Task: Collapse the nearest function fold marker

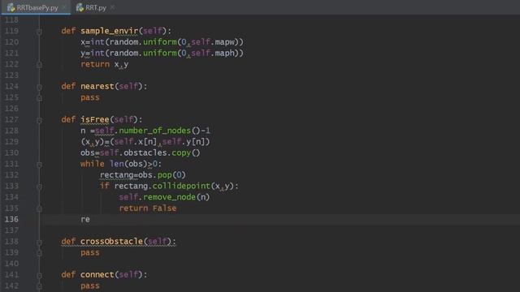Action: coord(39,87)
